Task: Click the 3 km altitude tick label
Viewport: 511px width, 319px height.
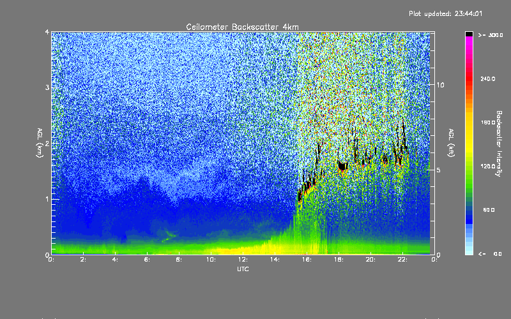Action: point(47,87)
